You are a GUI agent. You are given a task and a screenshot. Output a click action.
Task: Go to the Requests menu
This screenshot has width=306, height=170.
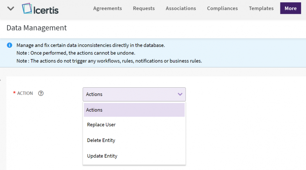[144, 8]
